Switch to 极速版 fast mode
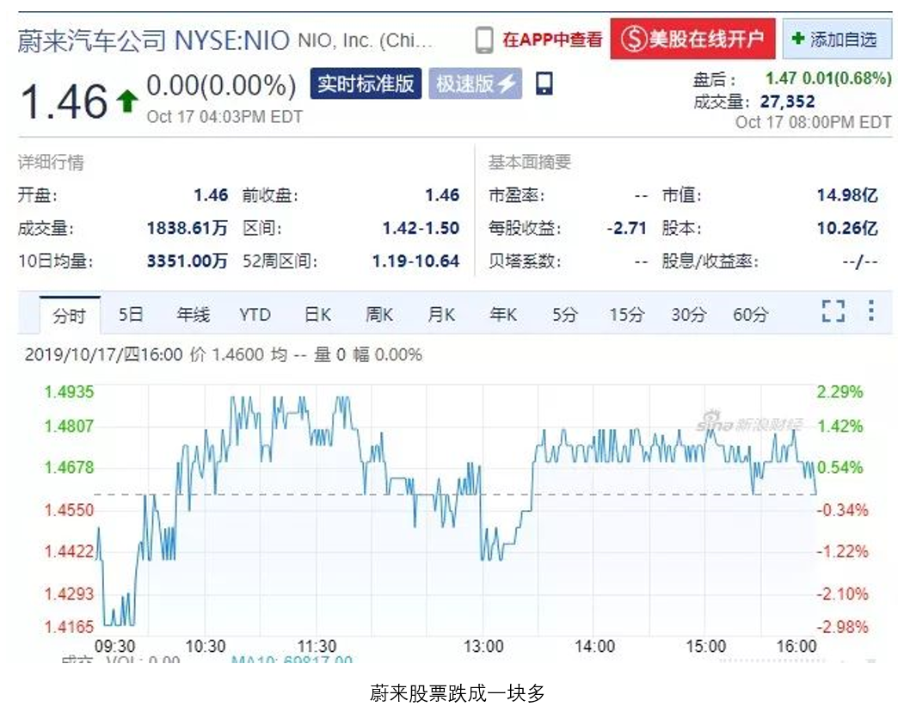Image resolution: width=898 pixels, height=713 pixels. pos(476,83)
